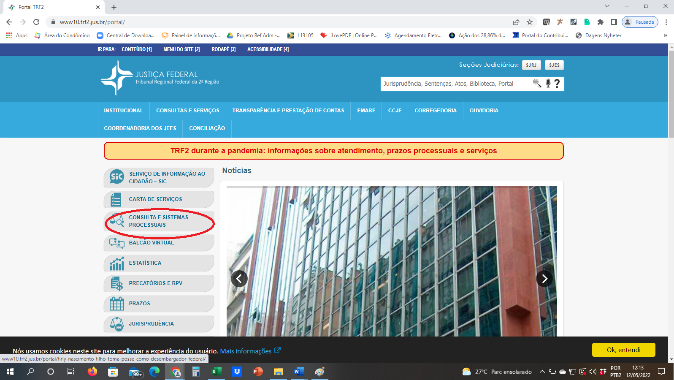The image size is (674, 380).
Task: Show the next news slide arrow
Action: (544, 279)
